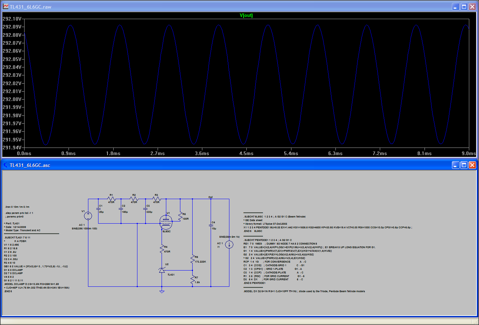The height and width of the screenshot is (325, 479).
Task: Click the schematic window title icon
Action: [x=5, y=165]
